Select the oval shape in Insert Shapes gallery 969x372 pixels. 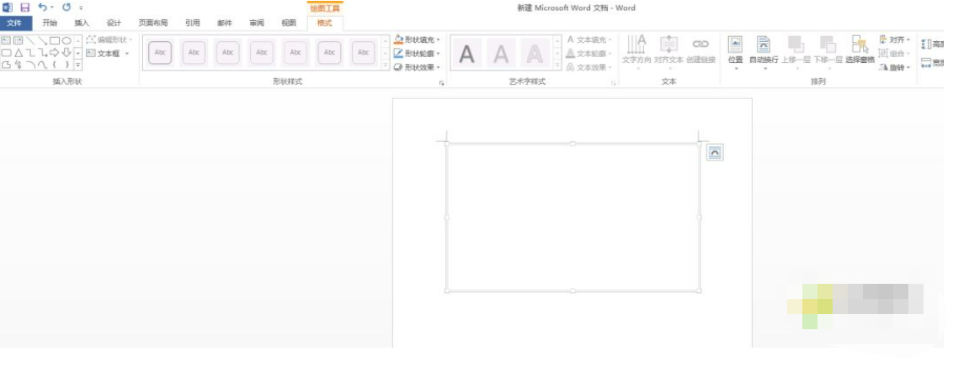coord(67,40)
